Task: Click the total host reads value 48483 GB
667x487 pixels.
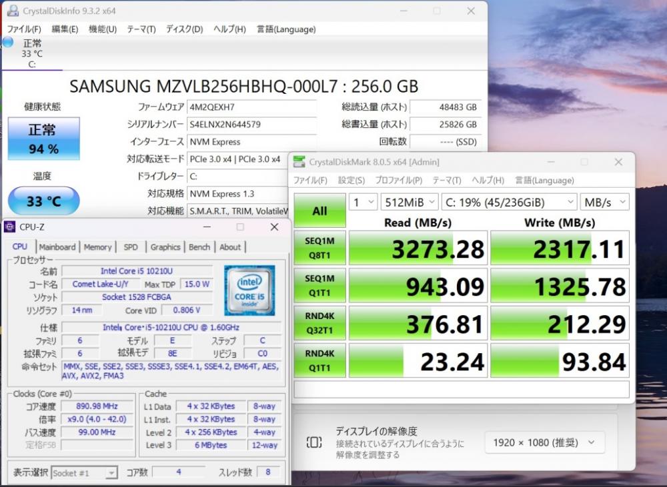Action: tap(446, 107)
